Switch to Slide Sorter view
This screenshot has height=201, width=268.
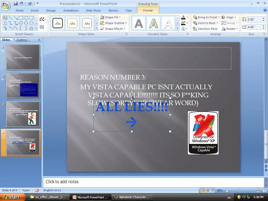208,190
